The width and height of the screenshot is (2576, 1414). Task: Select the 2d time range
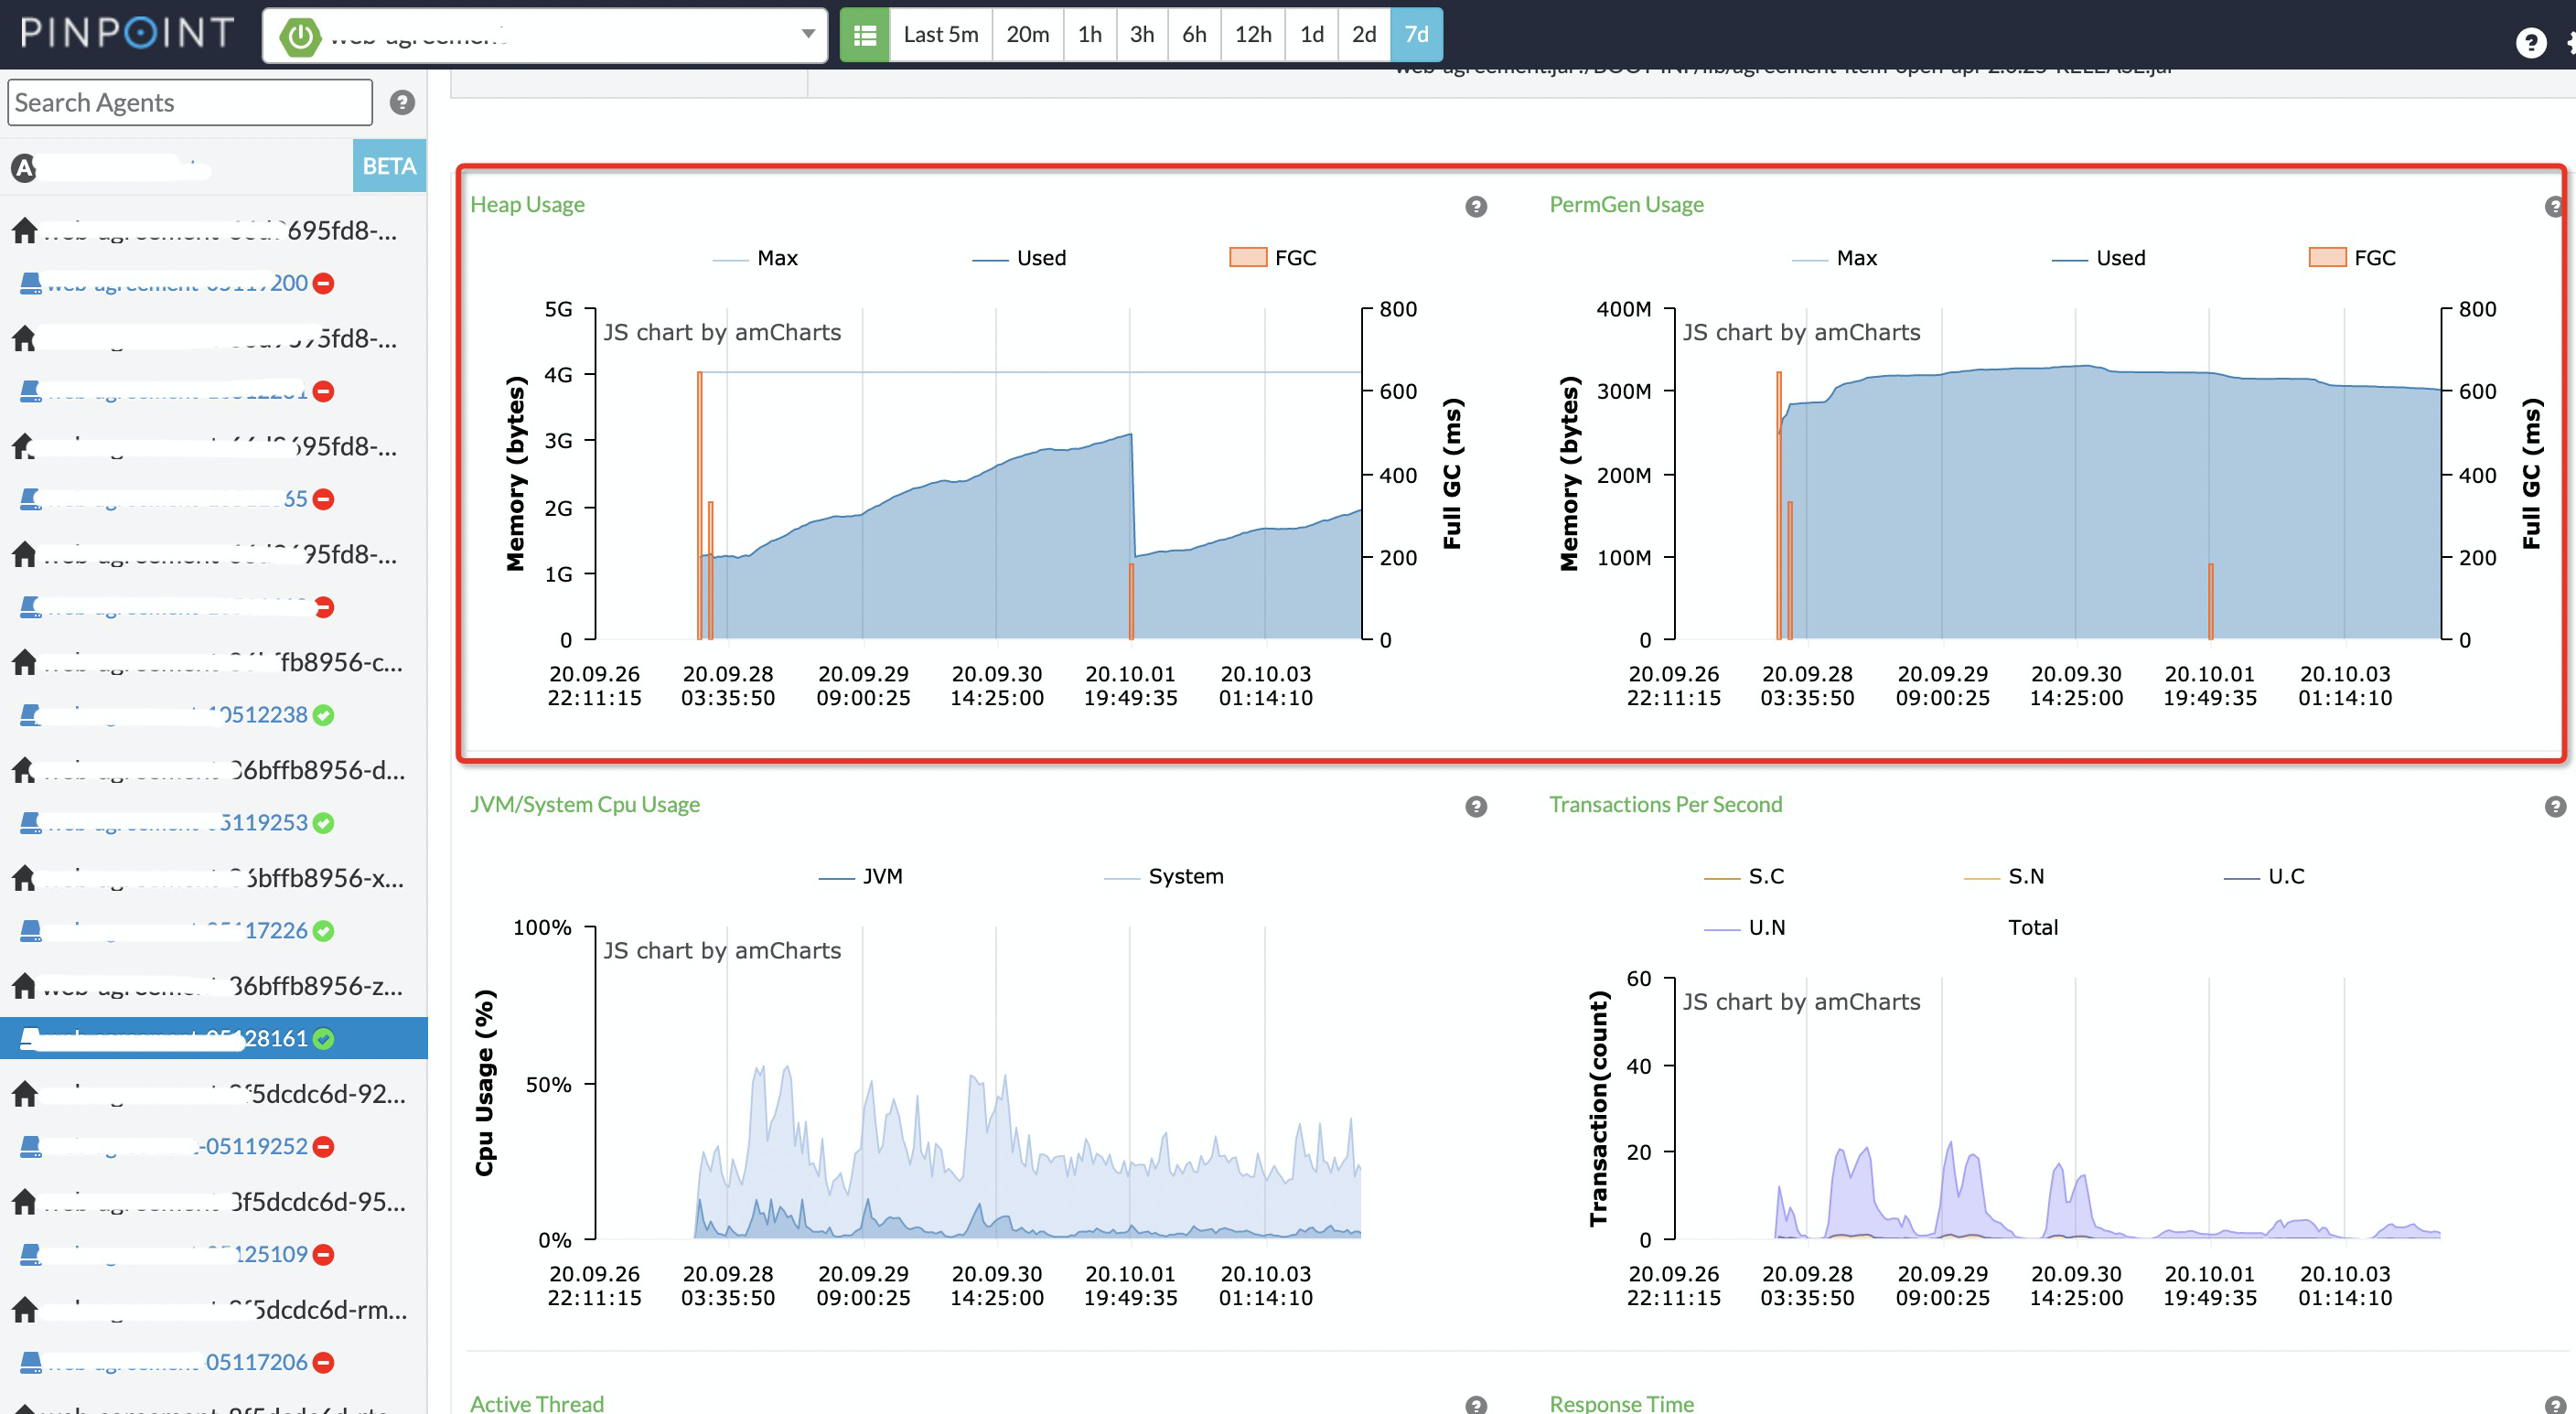click(1364, 35)
